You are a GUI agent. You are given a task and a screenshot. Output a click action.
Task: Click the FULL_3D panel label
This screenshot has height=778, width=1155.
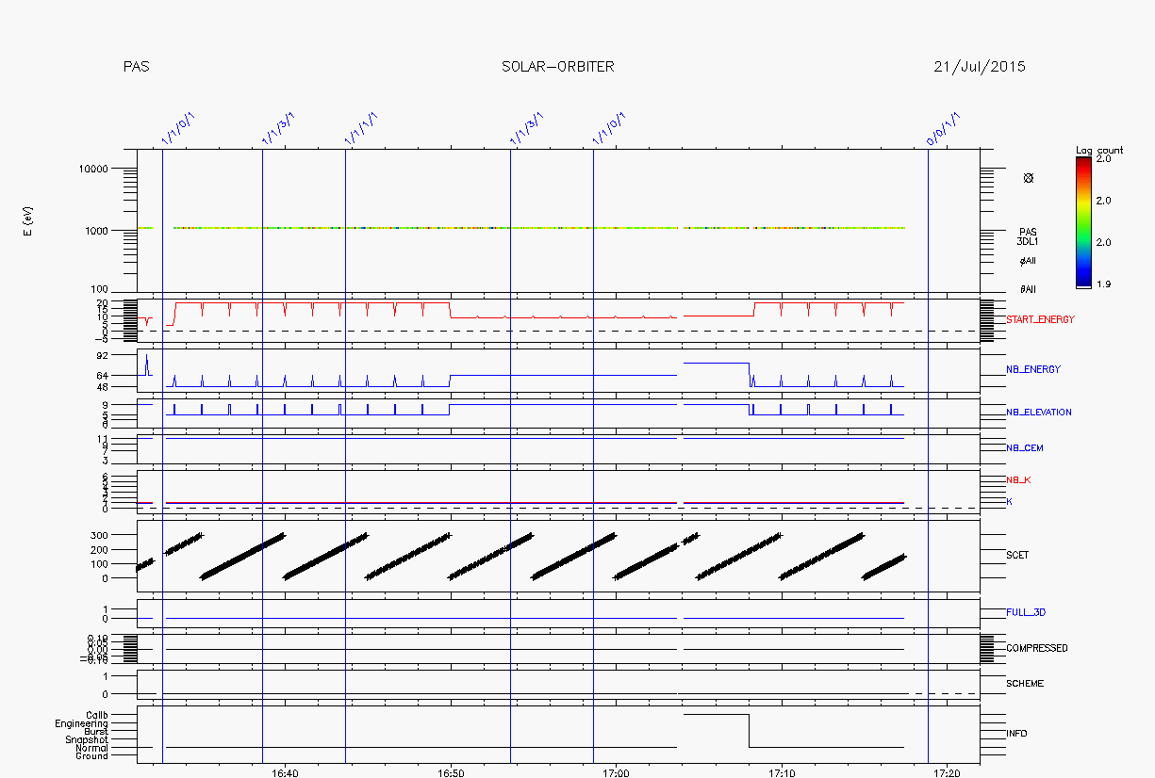click(x=1026, y=612)
